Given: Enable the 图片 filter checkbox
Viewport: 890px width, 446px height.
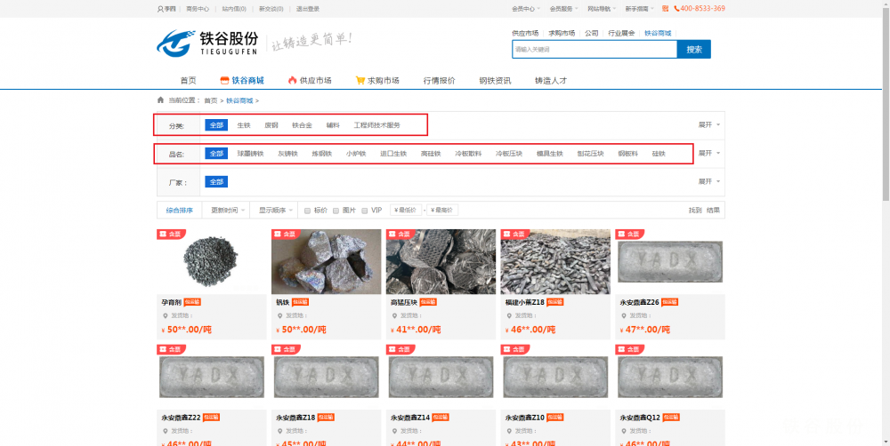Looking at the screenshot, I should (x=336, y=211).
